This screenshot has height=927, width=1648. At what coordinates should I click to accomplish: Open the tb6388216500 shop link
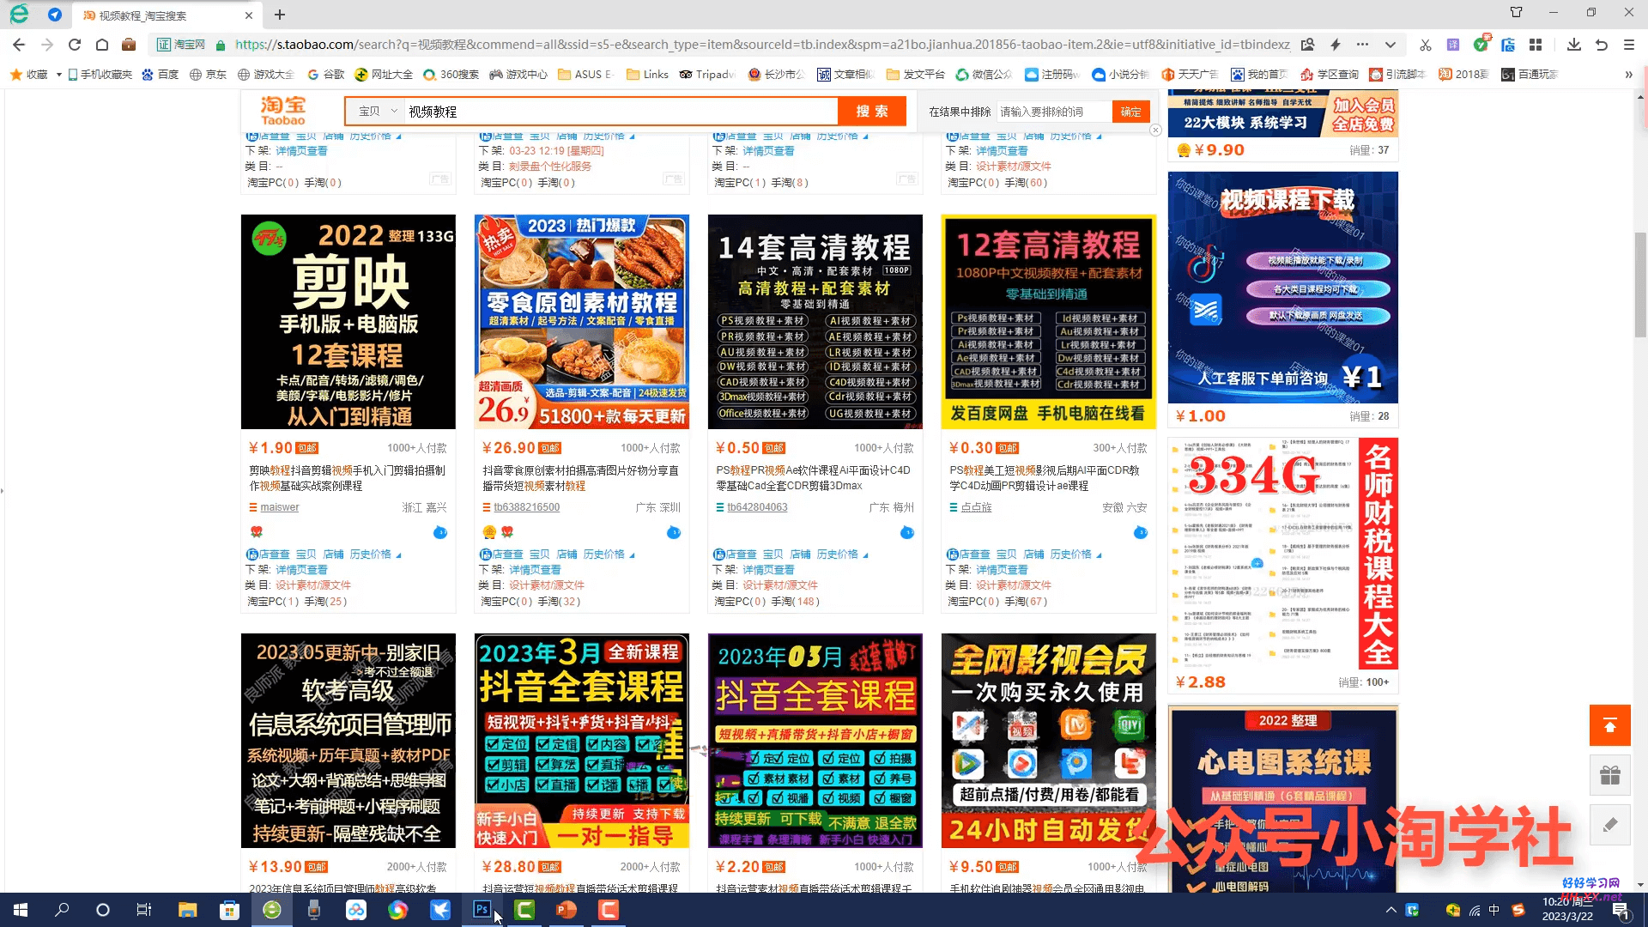526,507
